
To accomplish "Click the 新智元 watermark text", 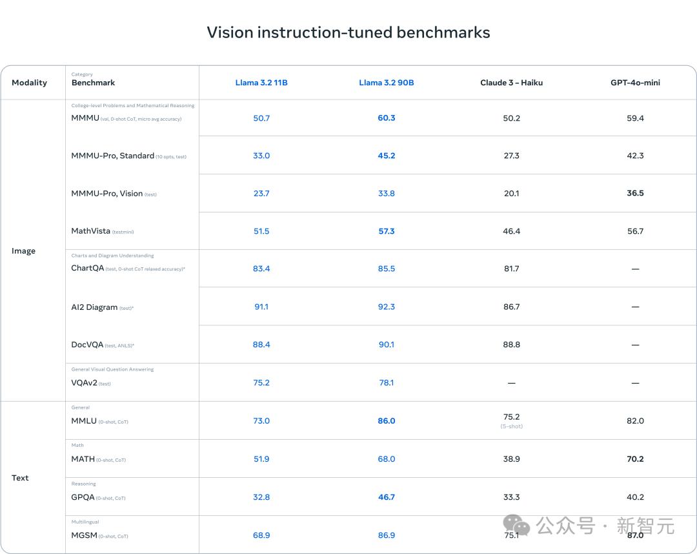I will [x=645, y=526].
